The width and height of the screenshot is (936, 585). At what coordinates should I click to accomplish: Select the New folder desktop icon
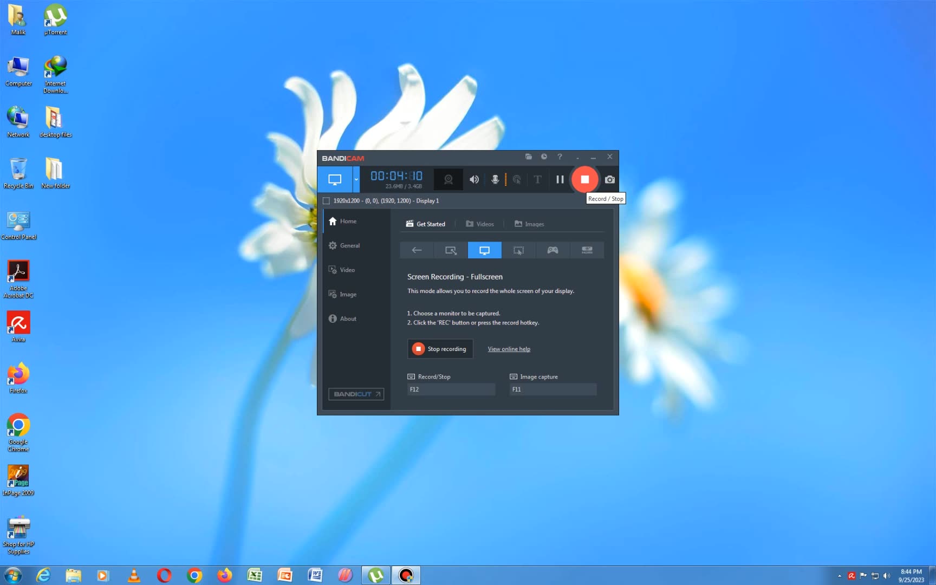click(x=55, y=173)
